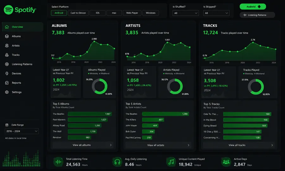Image resolution: width=285 pixels, height=171 pixels.
Task: Click the Listening Patterns sidebar icon
Action: click(x=7, y=64)
